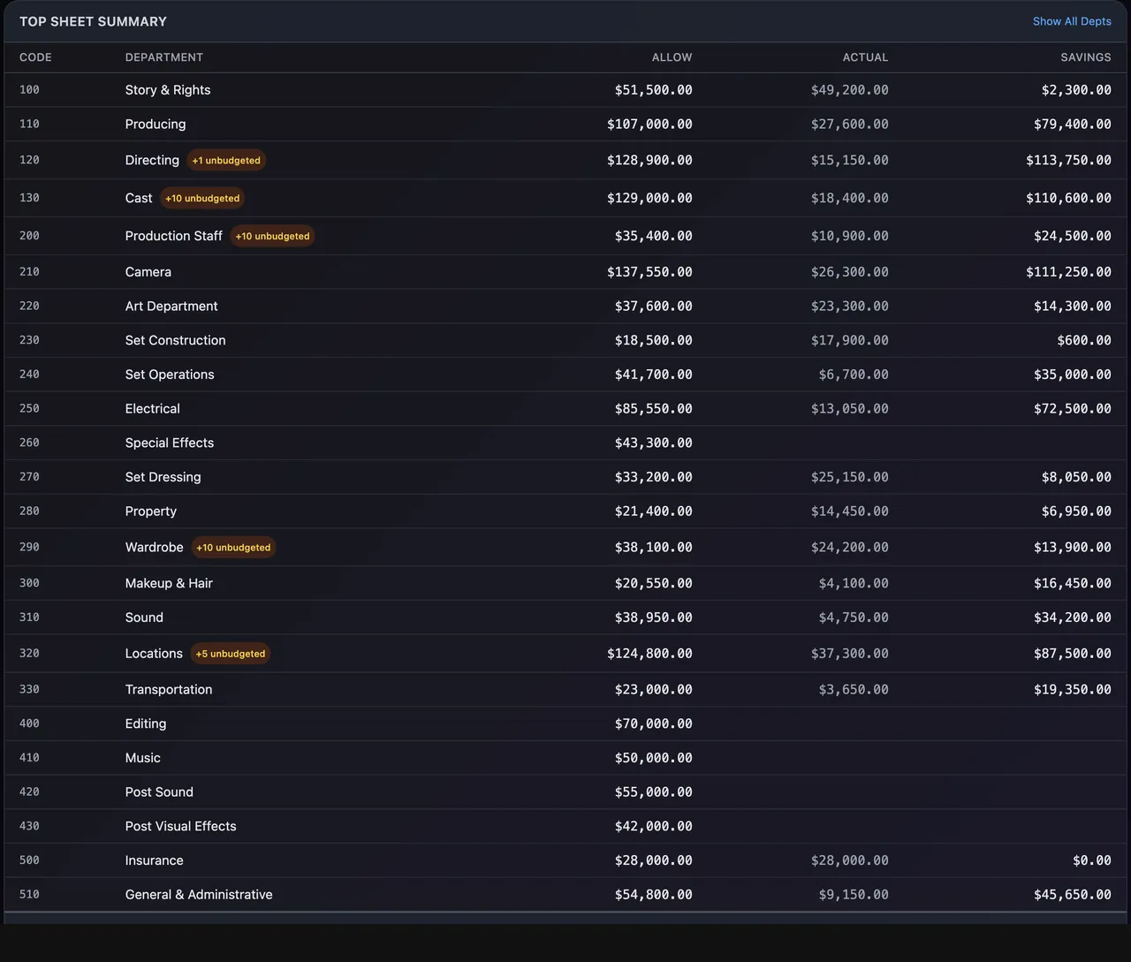Select the Art Department row name

(x=171, y=307)
